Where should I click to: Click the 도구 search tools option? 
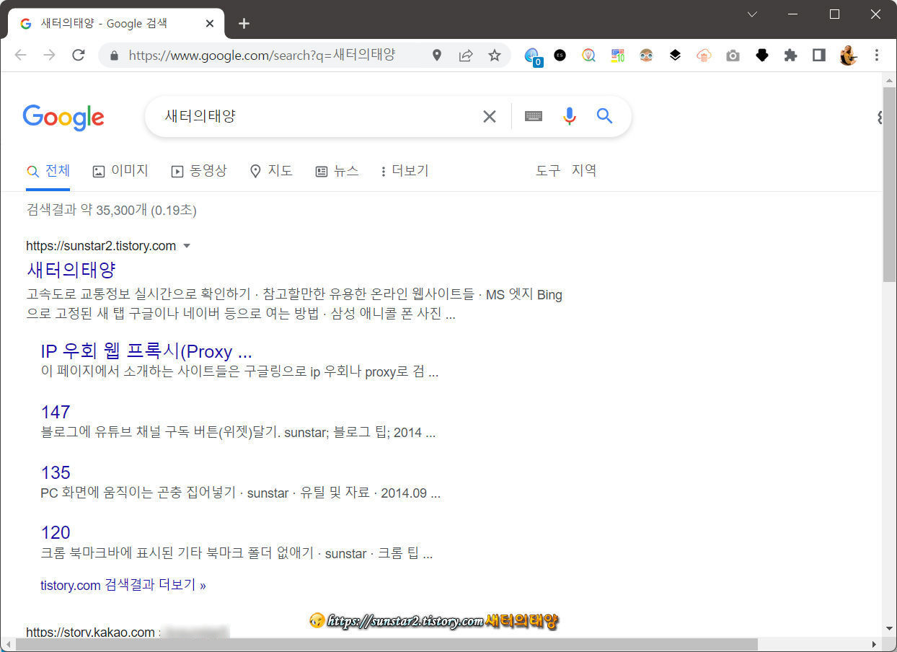click(x=549, y=170)
